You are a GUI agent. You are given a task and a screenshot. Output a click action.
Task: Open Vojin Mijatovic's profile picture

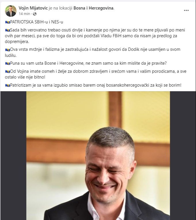11,11
